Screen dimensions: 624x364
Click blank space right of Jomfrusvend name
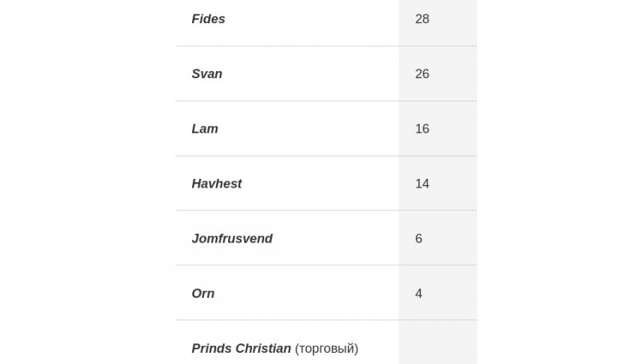coord(336,238)
